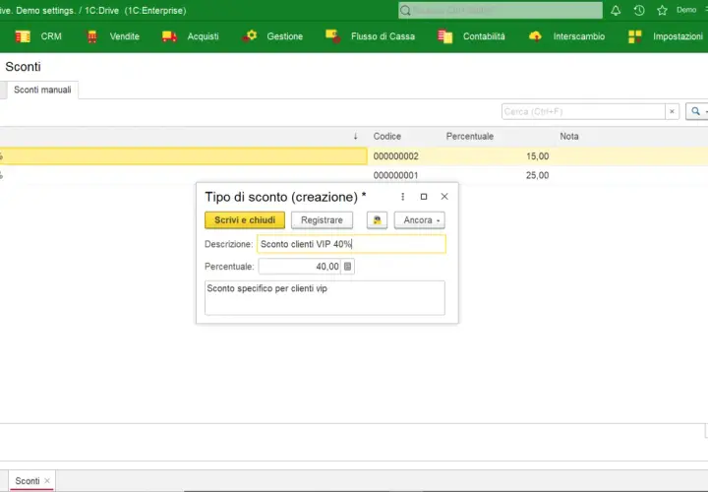Sort by the Codice column header

click(387, 137)
